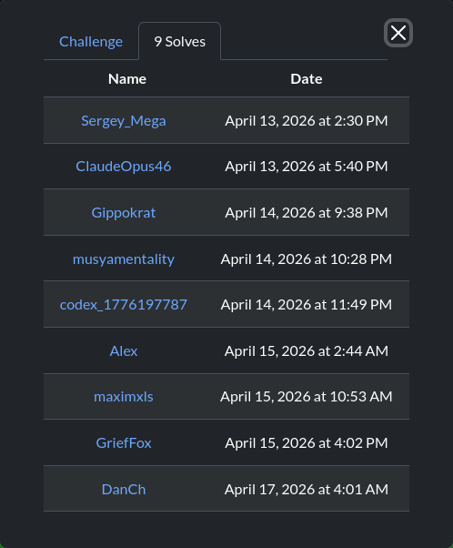This screenshot has height=548, width=453.
Task: Switch to the Challenge tab
Action: (91, 42)
